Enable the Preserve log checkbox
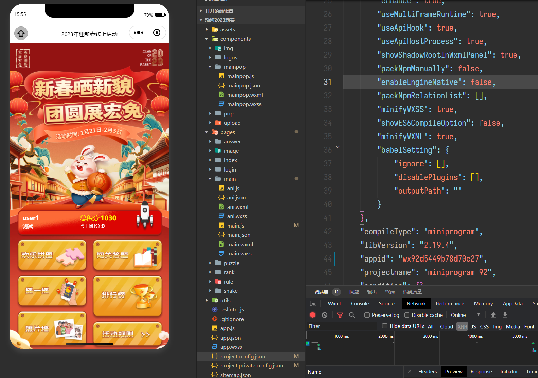 pyautogui.click(x=367, y=315)
